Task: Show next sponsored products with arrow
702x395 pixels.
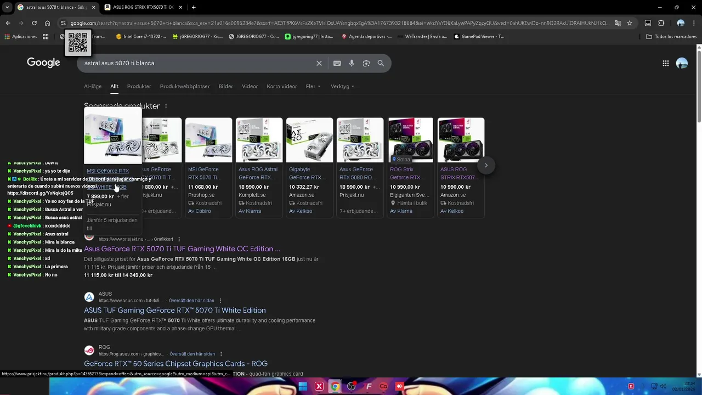Action: 486,165
